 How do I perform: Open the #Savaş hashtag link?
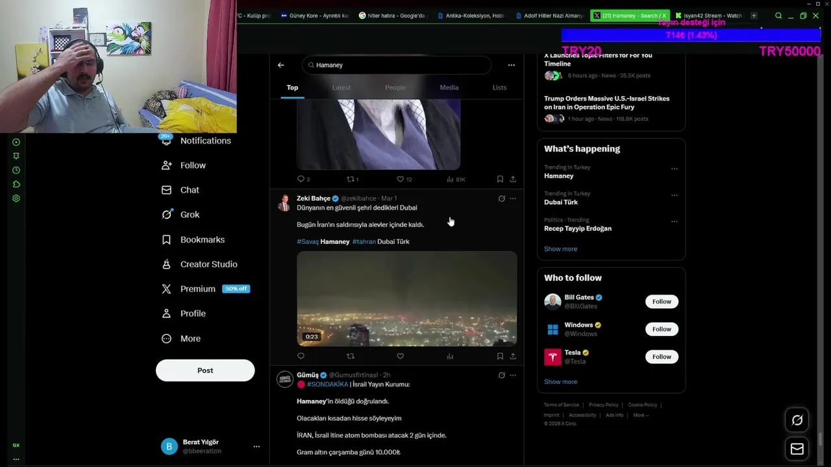[x=308, y=241]
